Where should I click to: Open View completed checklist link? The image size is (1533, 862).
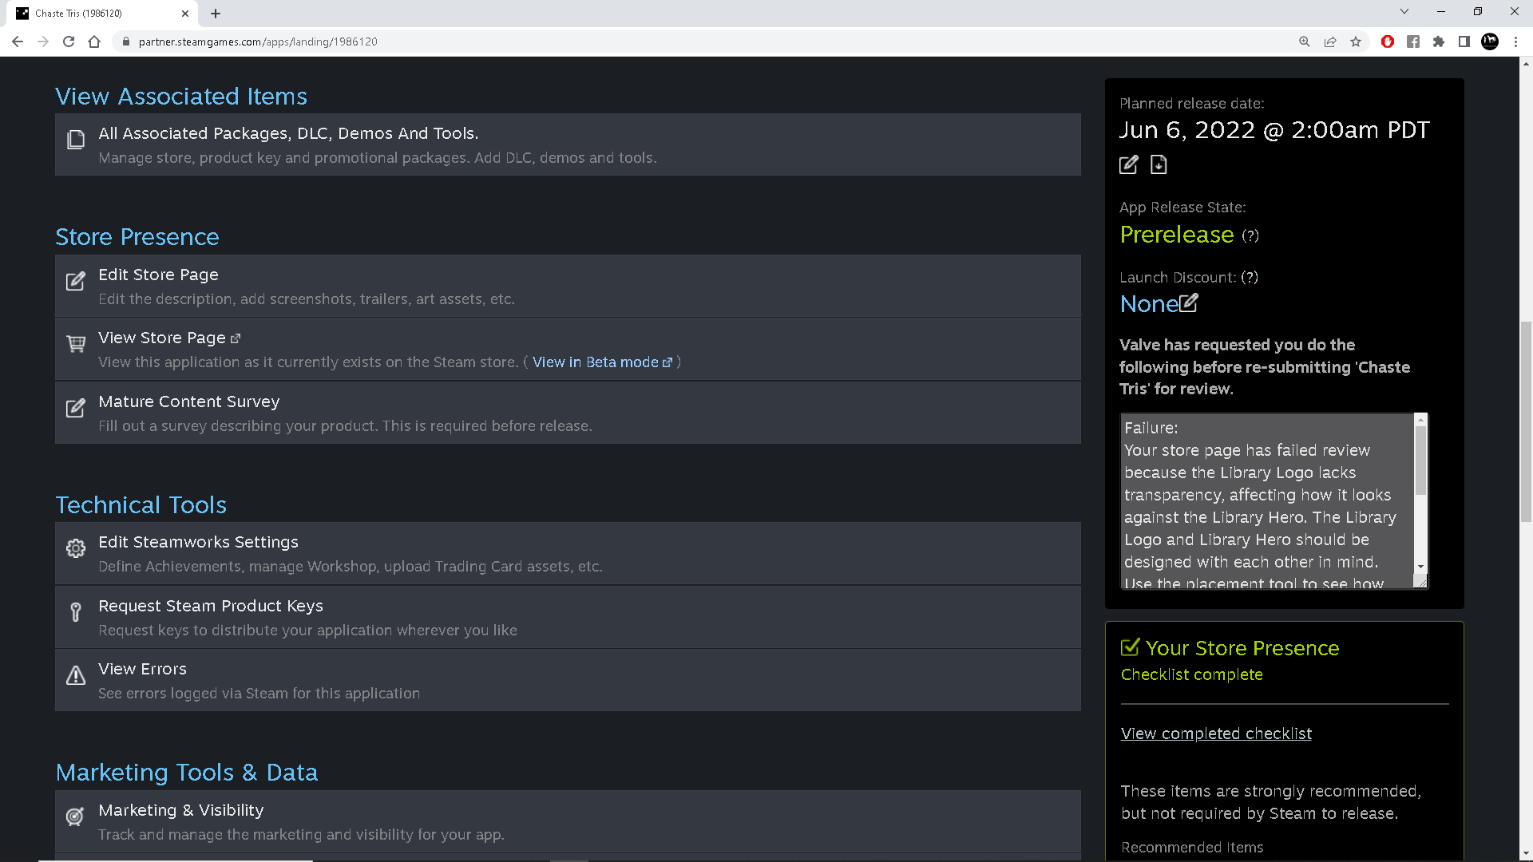[x=1216, y=733]
